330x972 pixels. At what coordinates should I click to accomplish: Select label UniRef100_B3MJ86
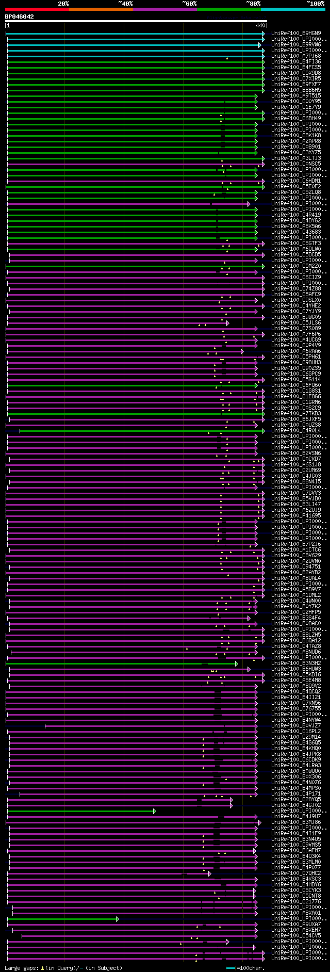click(x=296, y=822)
